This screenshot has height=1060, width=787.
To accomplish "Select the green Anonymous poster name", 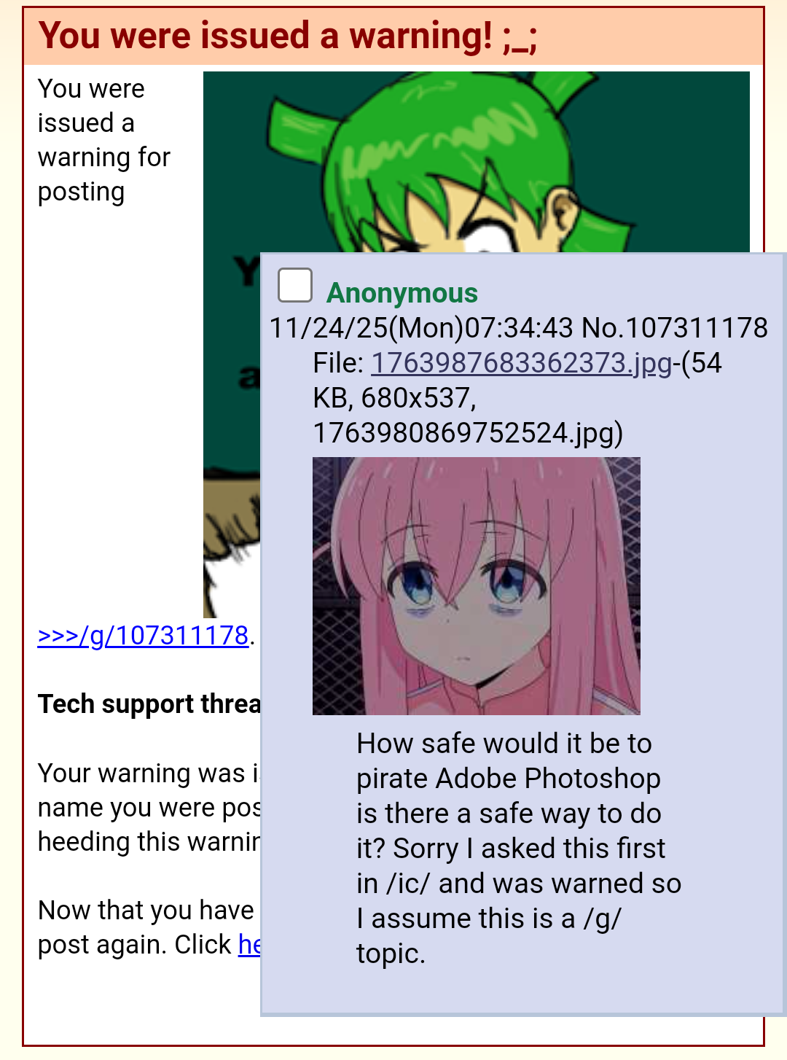I will [x=402, y=293].
